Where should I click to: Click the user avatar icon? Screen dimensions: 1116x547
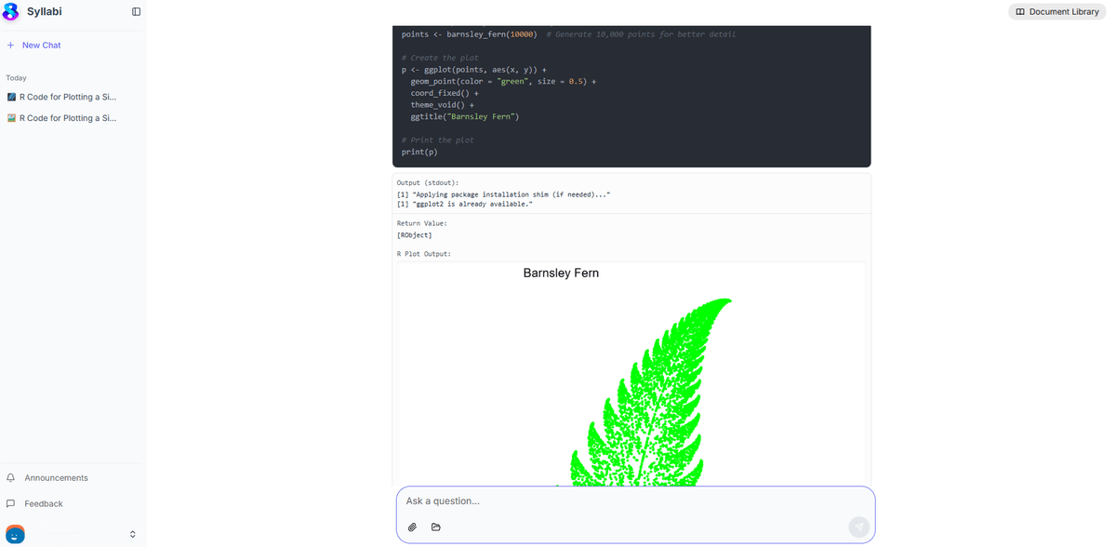click(15, 534)
